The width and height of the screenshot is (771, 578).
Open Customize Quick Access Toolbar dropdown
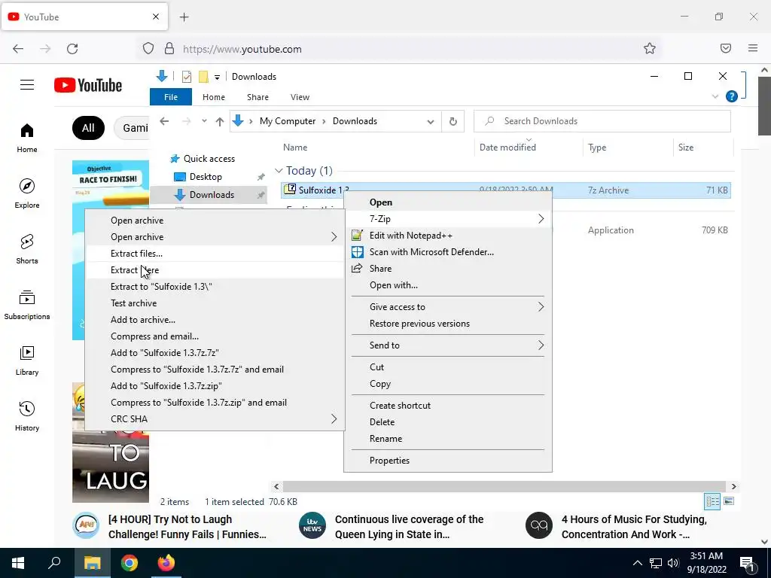pos(217,78)
